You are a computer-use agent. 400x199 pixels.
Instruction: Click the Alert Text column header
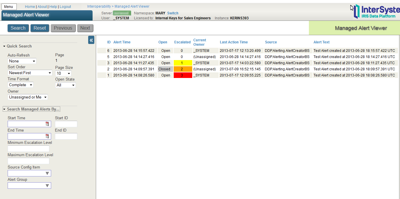[322, 42]
